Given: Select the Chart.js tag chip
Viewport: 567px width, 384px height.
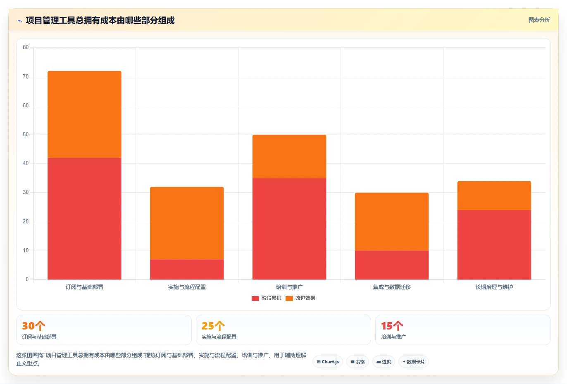Looking at the screenshot, I should [x=328, y=362].
